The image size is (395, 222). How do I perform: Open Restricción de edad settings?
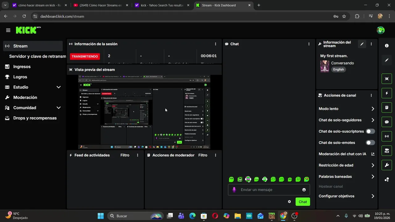pos(347,165)
